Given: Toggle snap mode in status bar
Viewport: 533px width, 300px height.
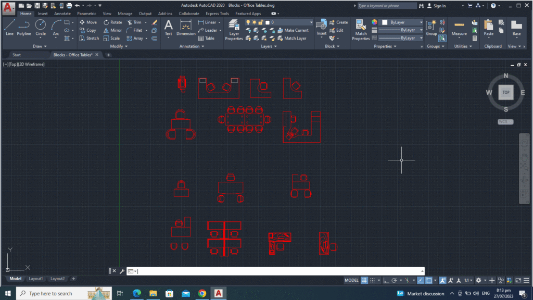Looking at the screenshot, I should (x=373, y=280).
